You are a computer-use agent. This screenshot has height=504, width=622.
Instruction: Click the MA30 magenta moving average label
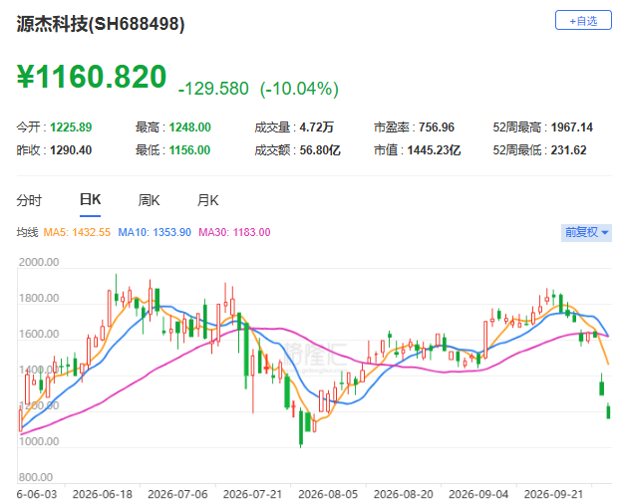234,232
